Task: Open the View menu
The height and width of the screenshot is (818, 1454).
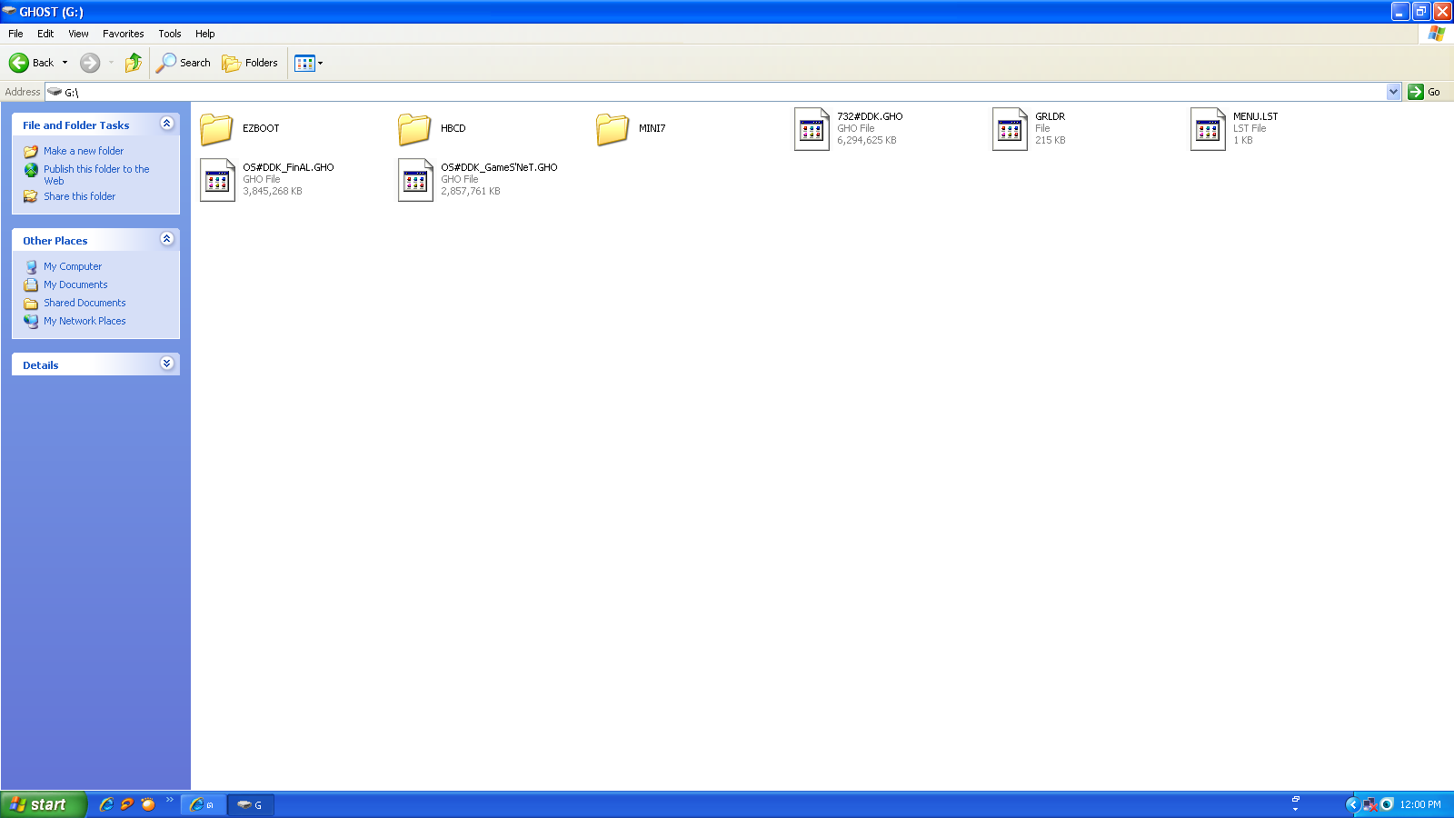Action: 78,34
